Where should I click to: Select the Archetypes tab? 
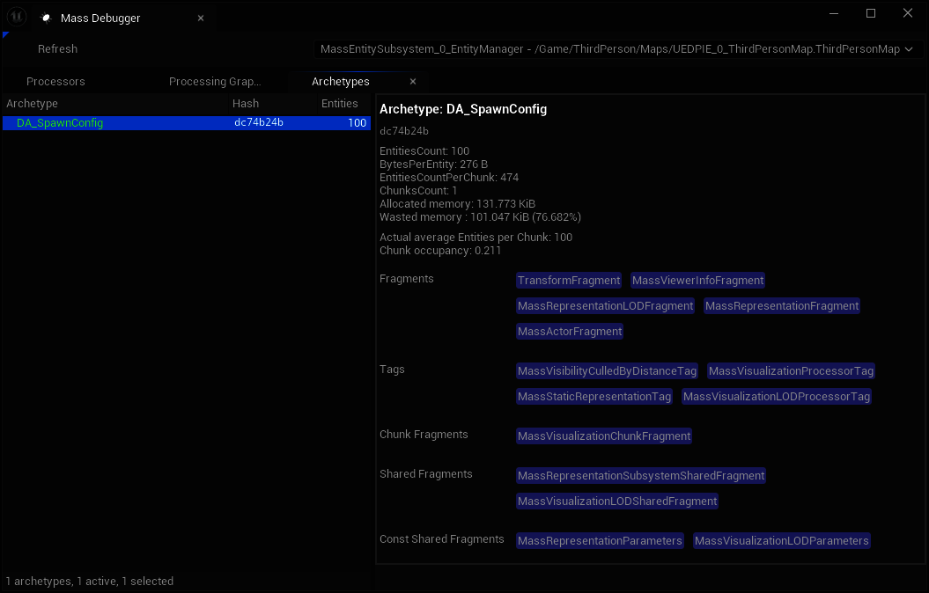click(341, 82)
